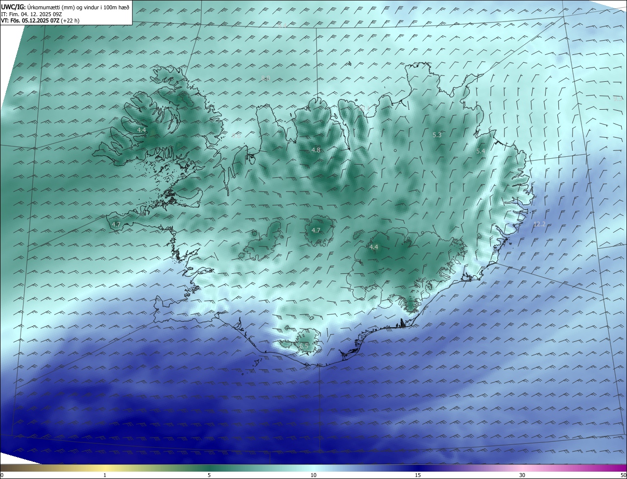627x479 pixels.
Task: Click the 1 tick on the color scale
Action: pyautogui.click(x=105, y=475)
